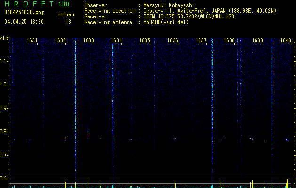The width and height of the screenshot is (296, 188).
Task: Click the 1634 time marker
Action: [x=117, y=40]
